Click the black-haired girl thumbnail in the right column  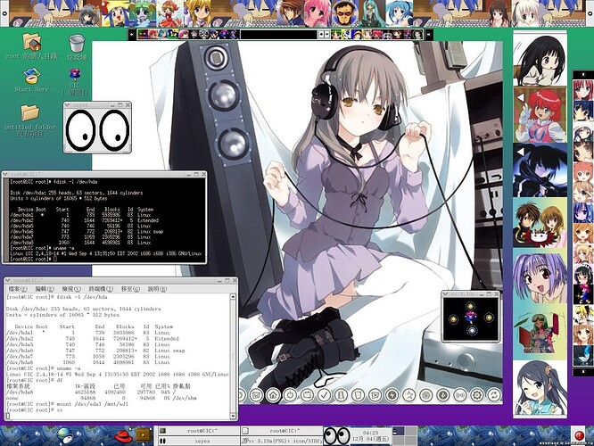coord(540,59)
